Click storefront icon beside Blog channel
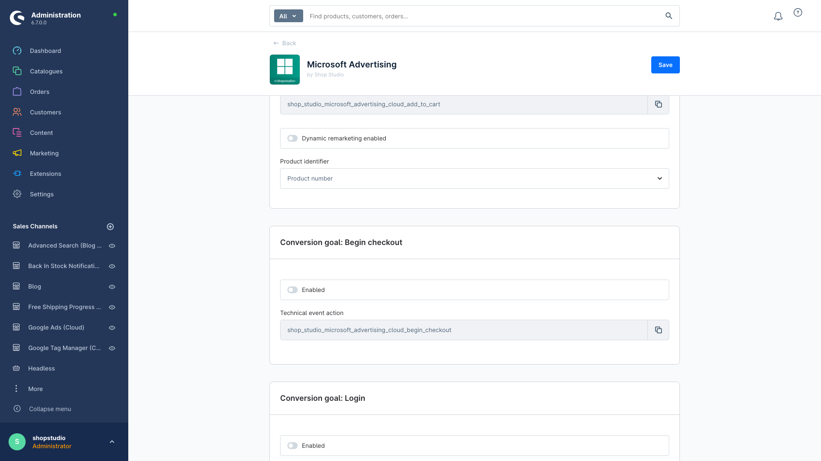 click(16, 286)
